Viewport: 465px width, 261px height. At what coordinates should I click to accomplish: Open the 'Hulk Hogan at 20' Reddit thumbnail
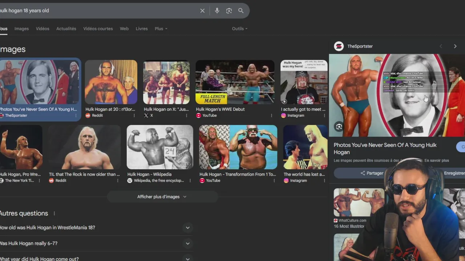[111, 82]
